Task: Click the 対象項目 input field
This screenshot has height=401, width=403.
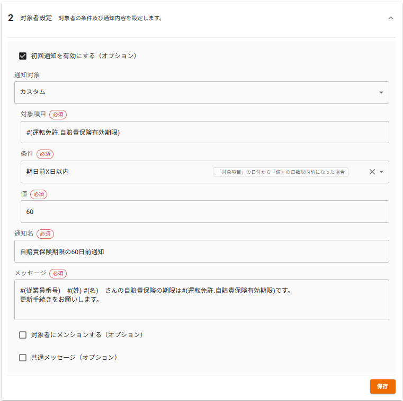Action: point(204,132)
